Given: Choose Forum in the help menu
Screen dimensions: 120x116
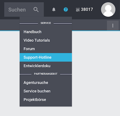Looking at the screenshot, I should click(x=46, y=49).
